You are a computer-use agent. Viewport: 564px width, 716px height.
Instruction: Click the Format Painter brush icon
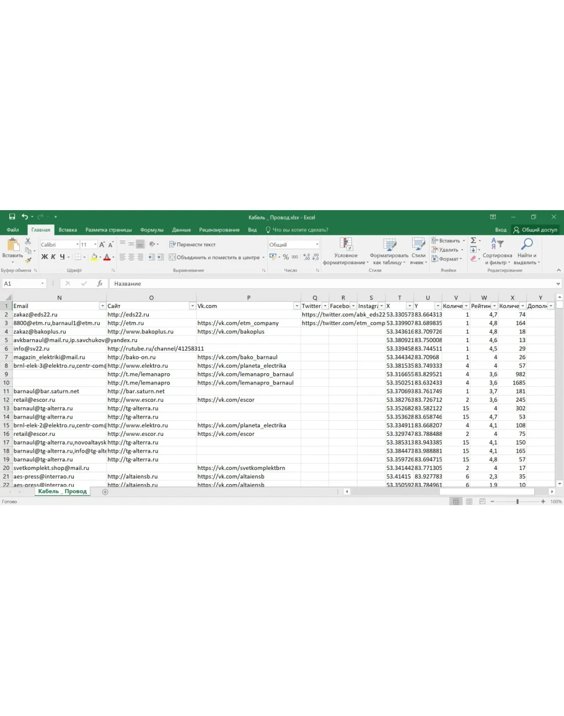(28, 260)
